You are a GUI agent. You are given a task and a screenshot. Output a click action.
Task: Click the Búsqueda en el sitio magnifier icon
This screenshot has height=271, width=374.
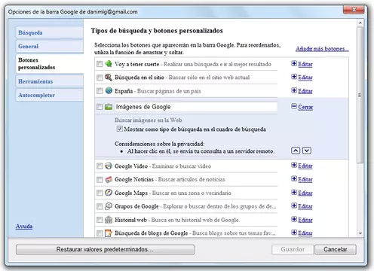tap(109, 78)
